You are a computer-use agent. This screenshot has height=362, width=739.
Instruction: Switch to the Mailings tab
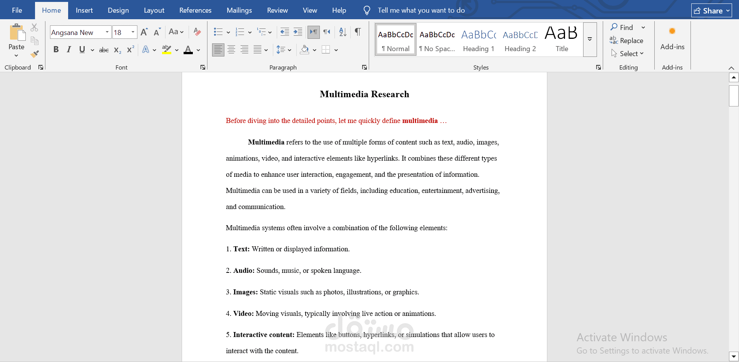point(239,10)
